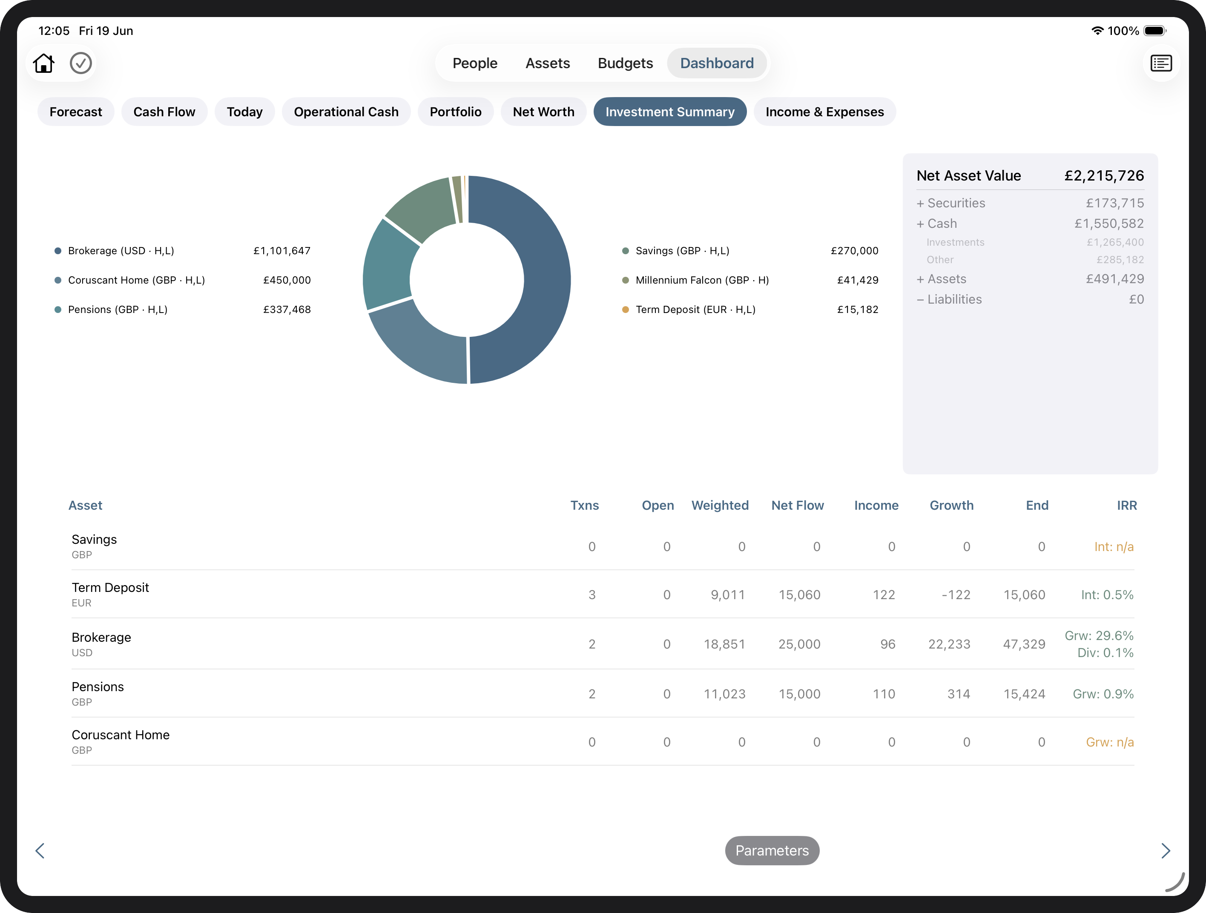Open the Parameters button
The image size is (1206, 913).
click(772, 850)
